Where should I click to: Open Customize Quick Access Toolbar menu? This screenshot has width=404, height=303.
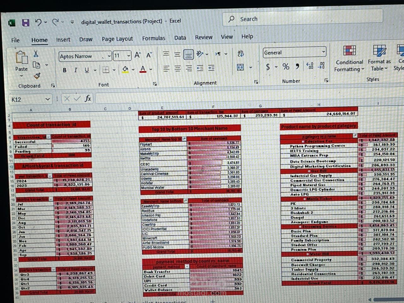(72, 22)
